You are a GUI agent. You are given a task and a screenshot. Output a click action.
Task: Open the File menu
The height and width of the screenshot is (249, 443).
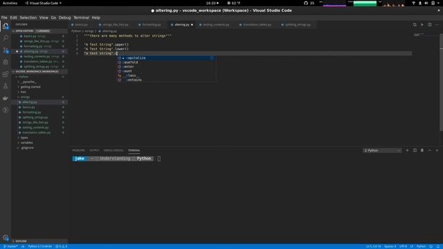(4, 17)
